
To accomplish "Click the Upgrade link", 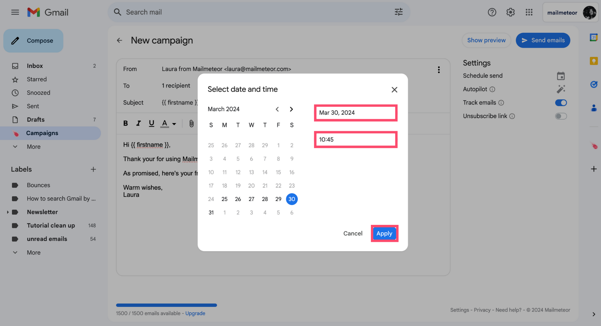I will point(195,313).
